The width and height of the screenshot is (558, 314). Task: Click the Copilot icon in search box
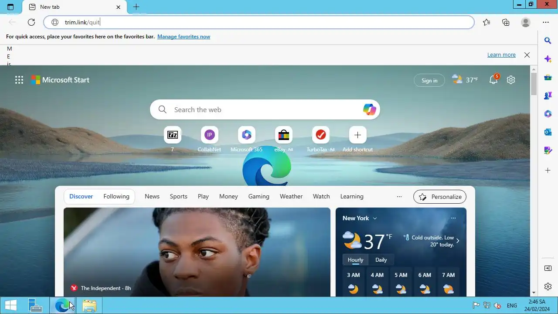pyautogui.click(x=370, y=109)
